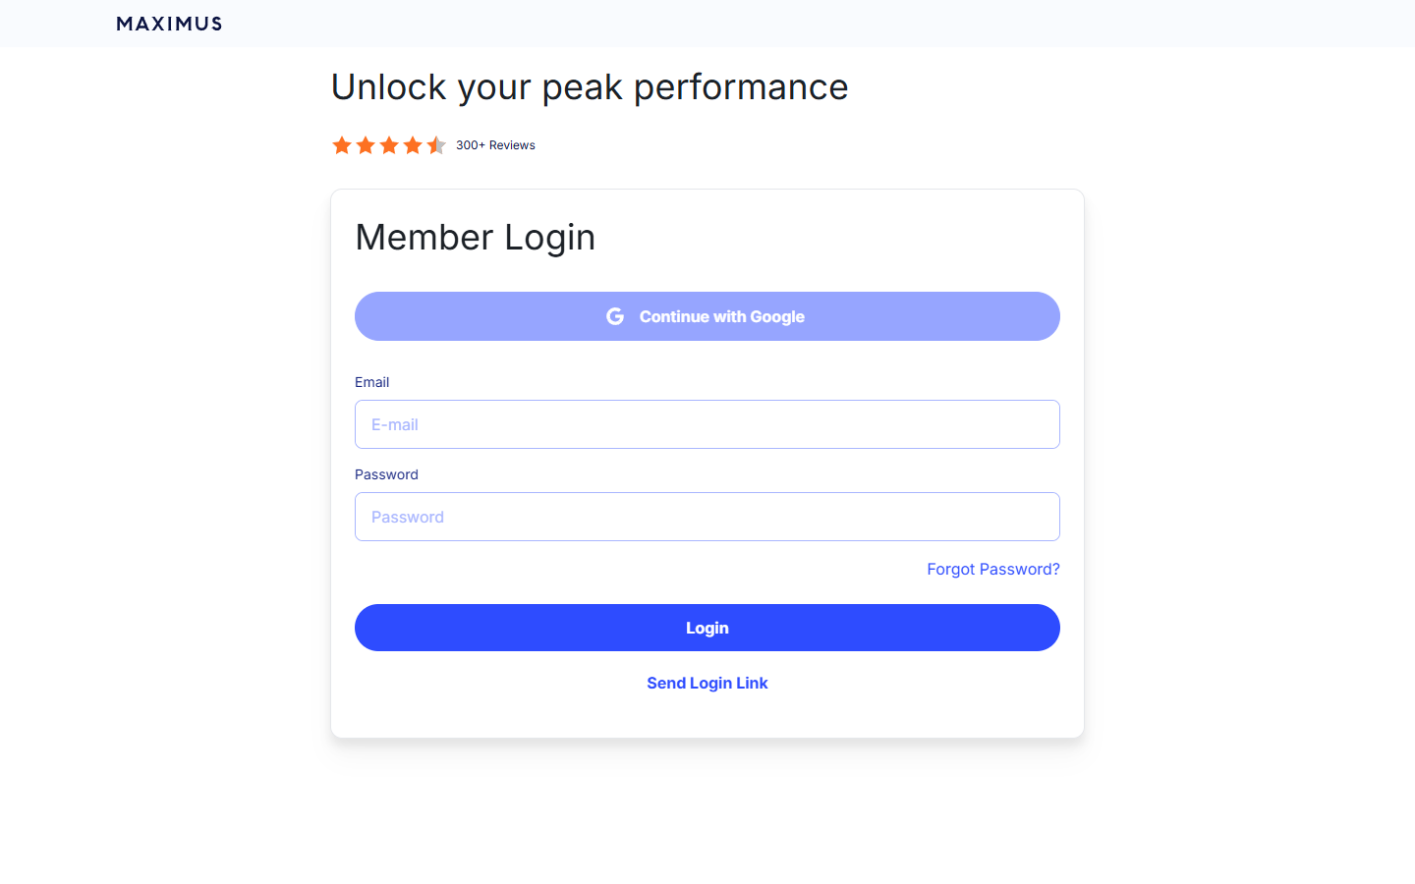This screenshot has width=1415, height=884.
Task: Click the word performance in the headline
Action: coord(741,87)
